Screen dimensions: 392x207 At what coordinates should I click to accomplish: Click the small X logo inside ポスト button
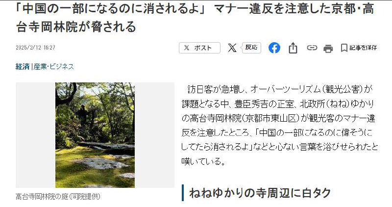[x=187, y=48]
